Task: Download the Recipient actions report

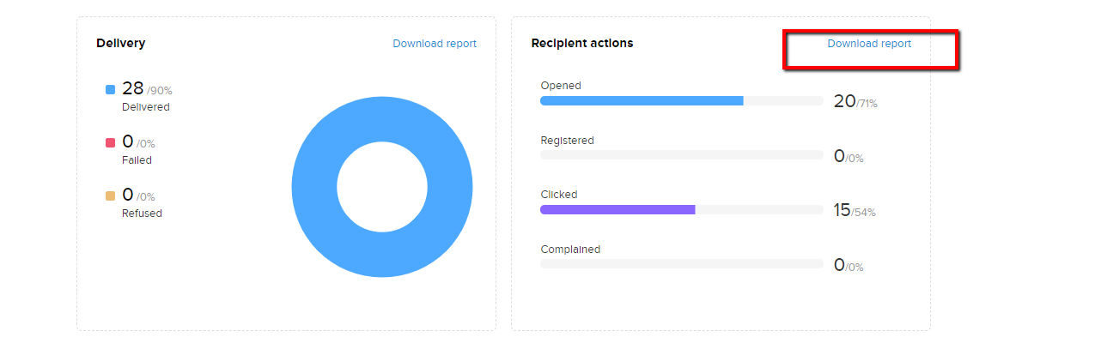Action: [x=869, y=44]
